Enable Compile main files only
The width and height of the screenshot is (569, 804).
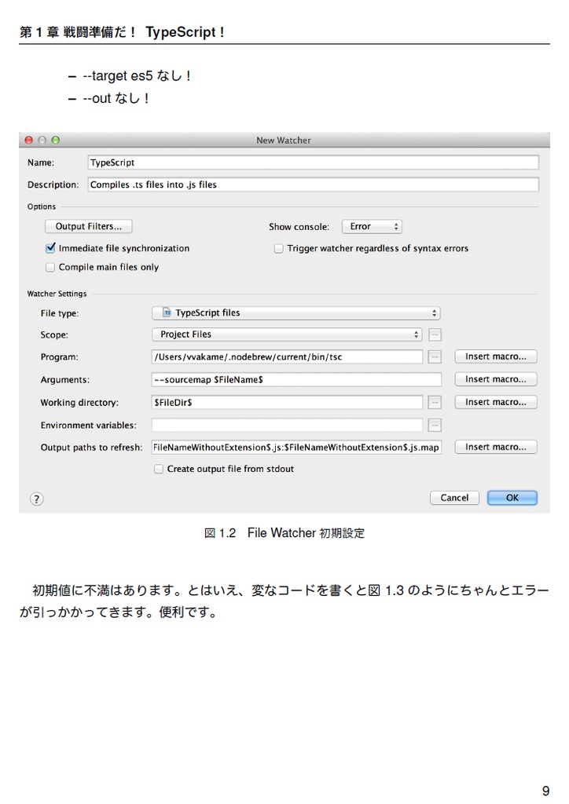pos(50,267)
